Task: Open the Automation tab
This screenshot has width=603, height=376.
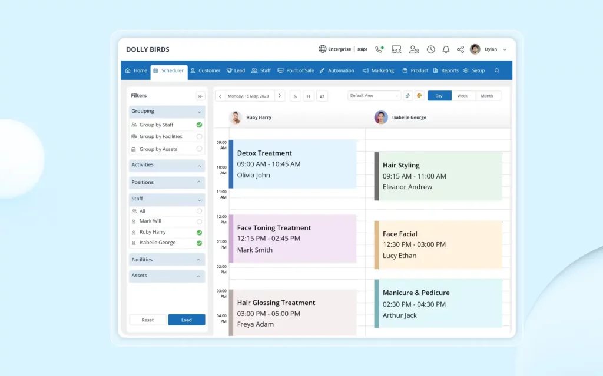Action: click(x=337, y=70)
